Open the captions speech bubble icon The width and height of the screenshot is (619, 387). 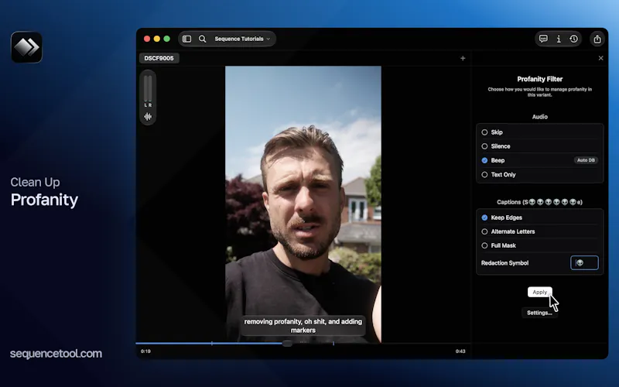(x=543, y=39)
